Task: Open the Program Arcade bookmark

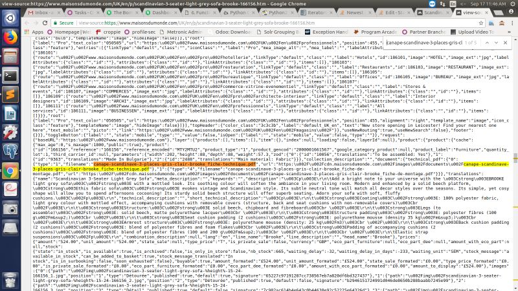Action: point(375,32)
